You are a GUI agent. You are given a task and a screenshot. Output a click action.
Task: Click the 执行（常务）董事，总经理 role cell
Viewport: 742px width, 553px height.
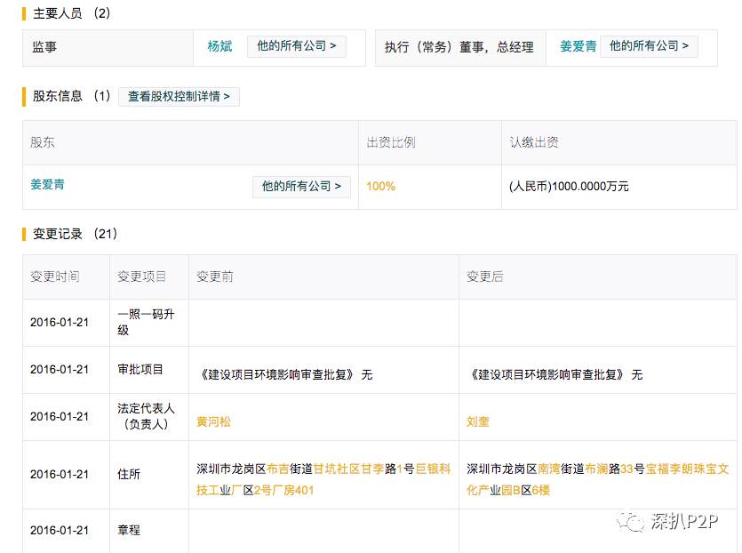tap(459, 47)
